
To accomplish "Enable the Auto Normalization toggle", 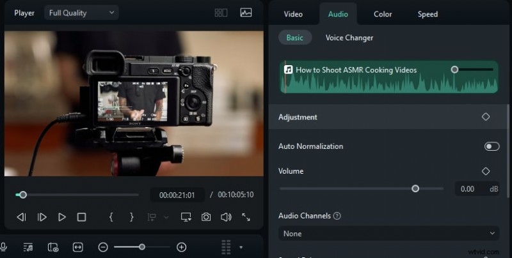I will (x=492, y=146).
